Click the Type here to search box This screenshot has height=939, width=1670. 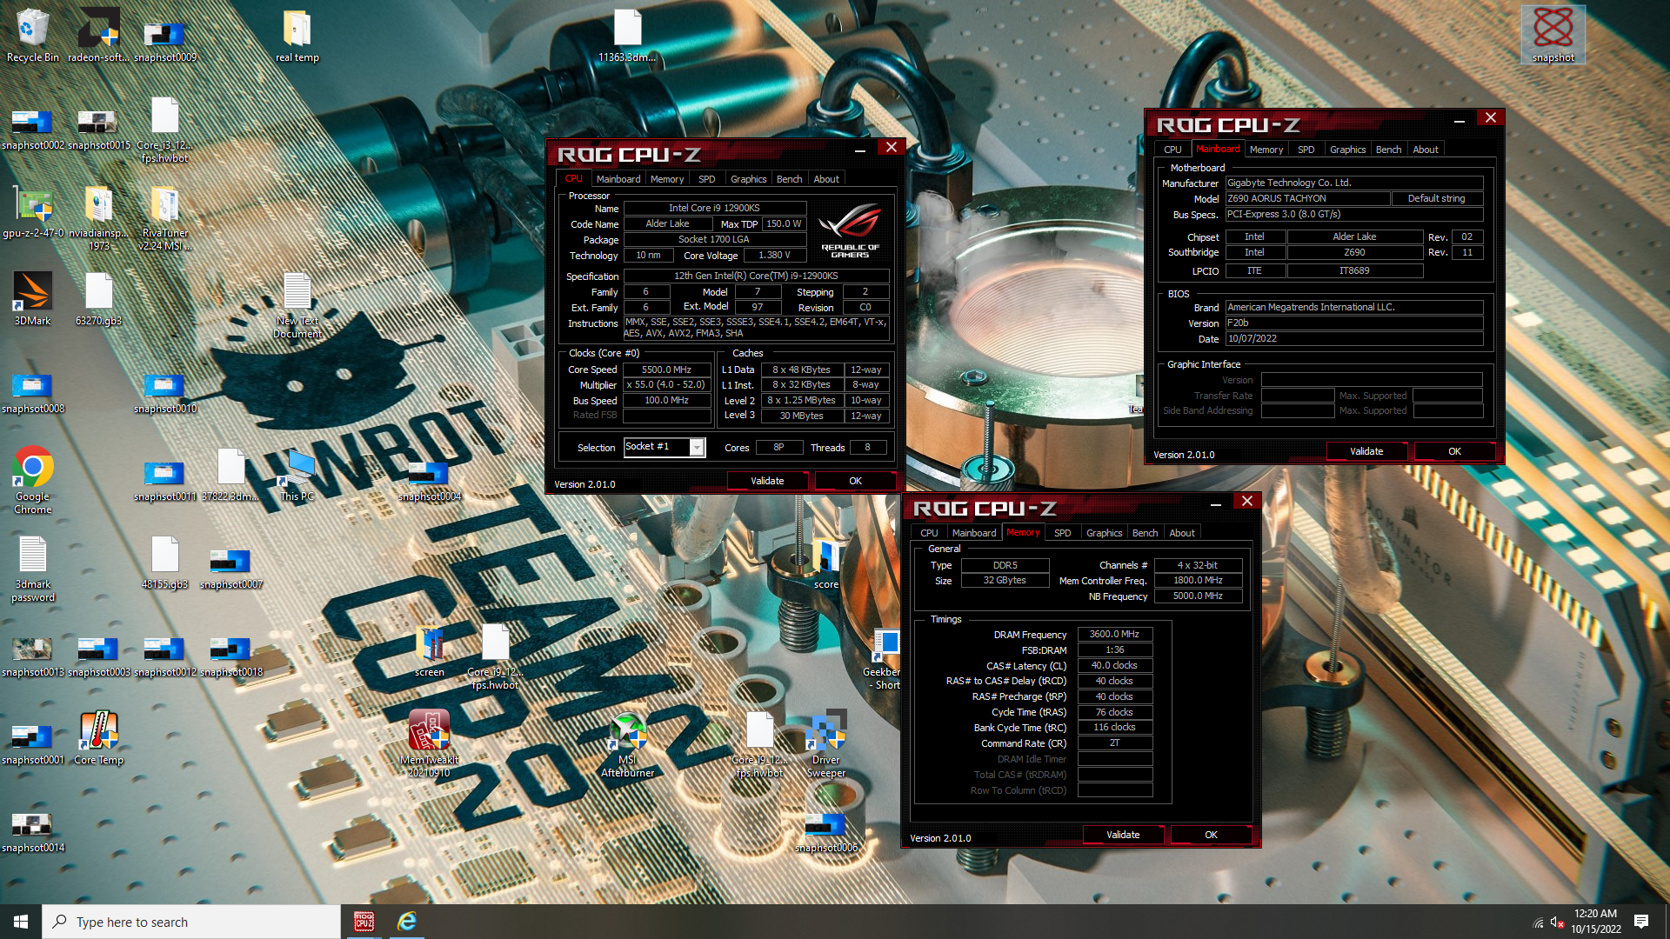[x=191, y=922]
